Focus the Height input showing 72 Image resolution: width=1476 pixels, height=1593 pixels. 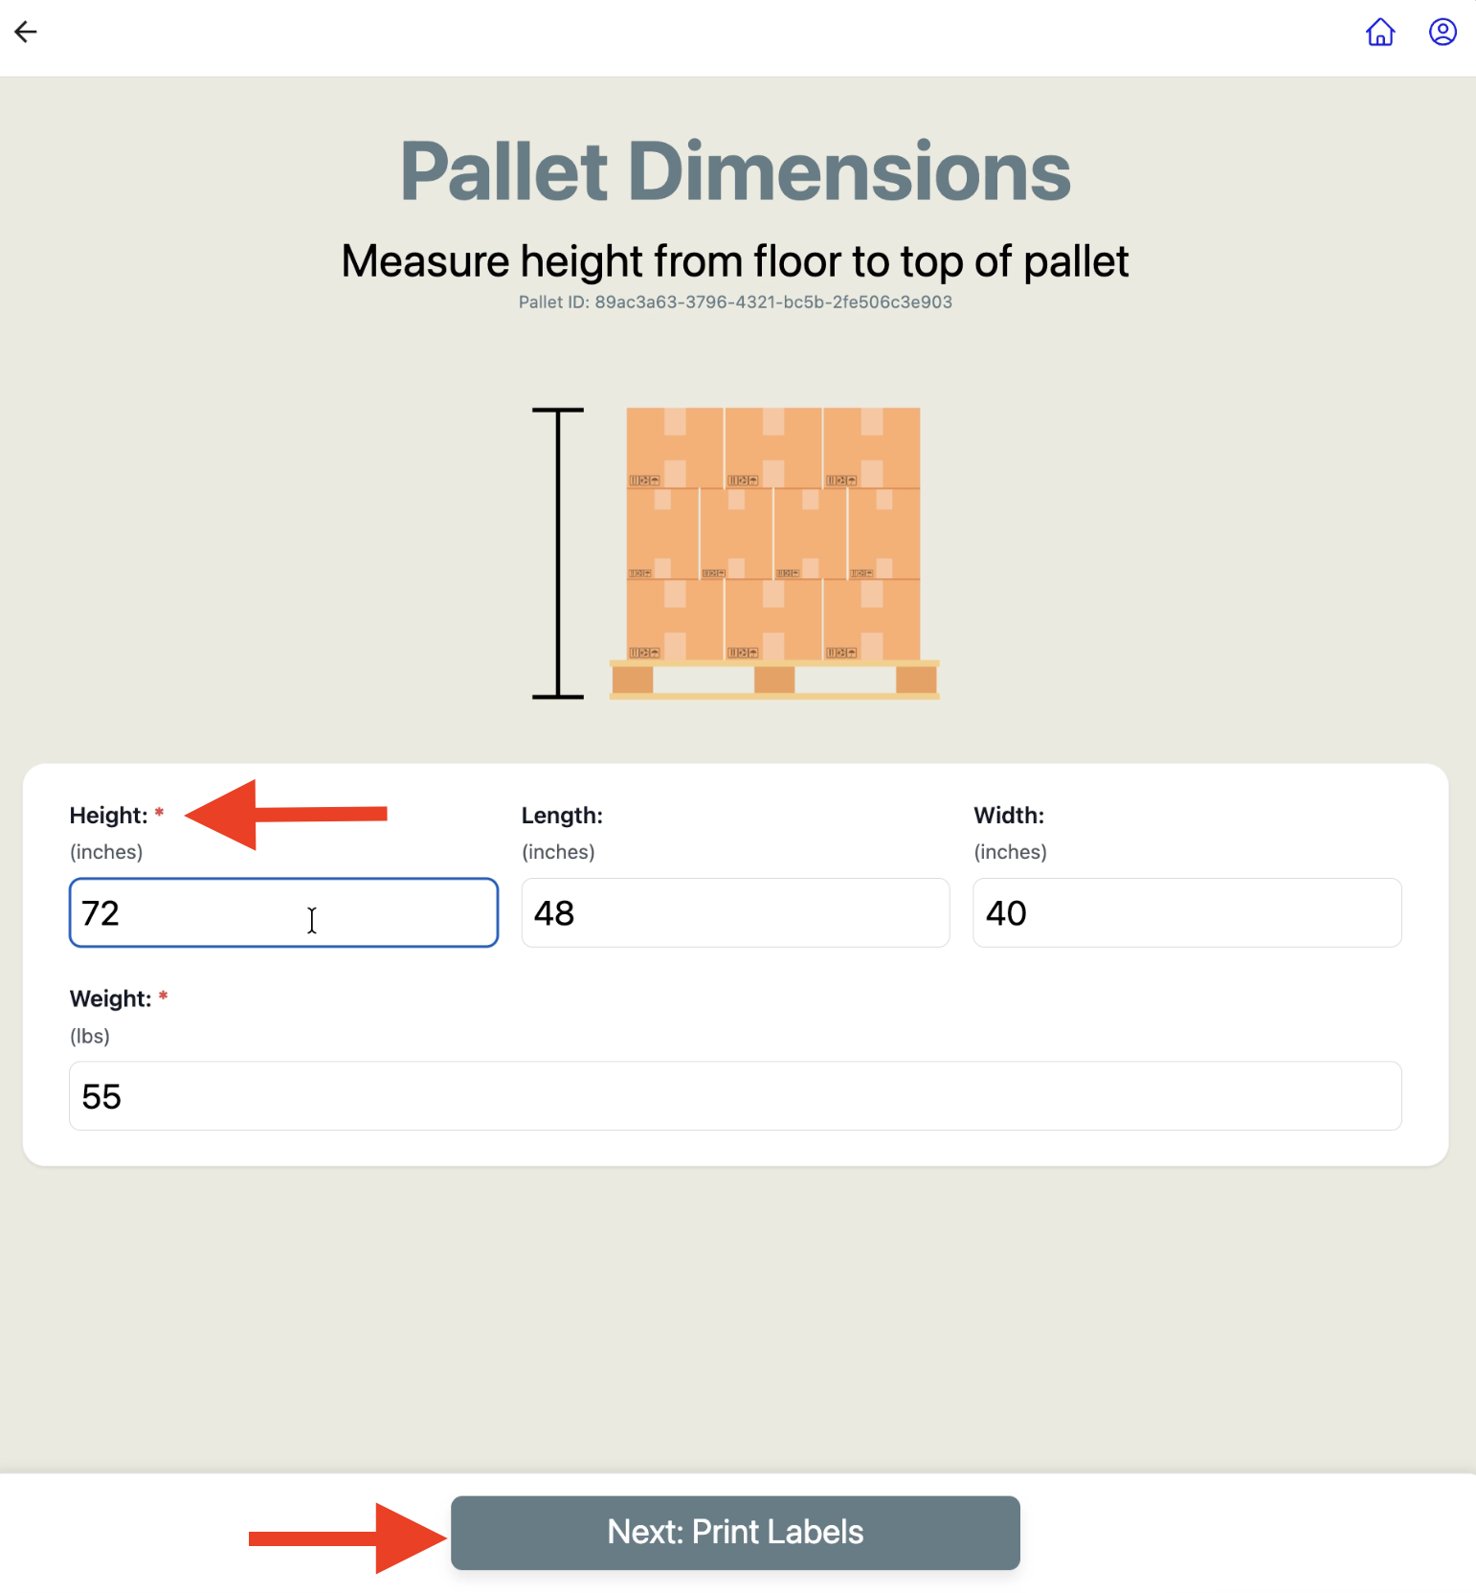click(x=283, y=912)
